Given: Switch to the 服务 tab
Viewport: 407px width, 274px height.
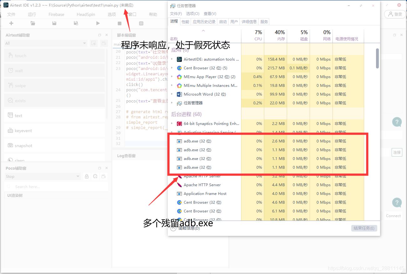Looking at the screenshot, I should coord(264,22).
